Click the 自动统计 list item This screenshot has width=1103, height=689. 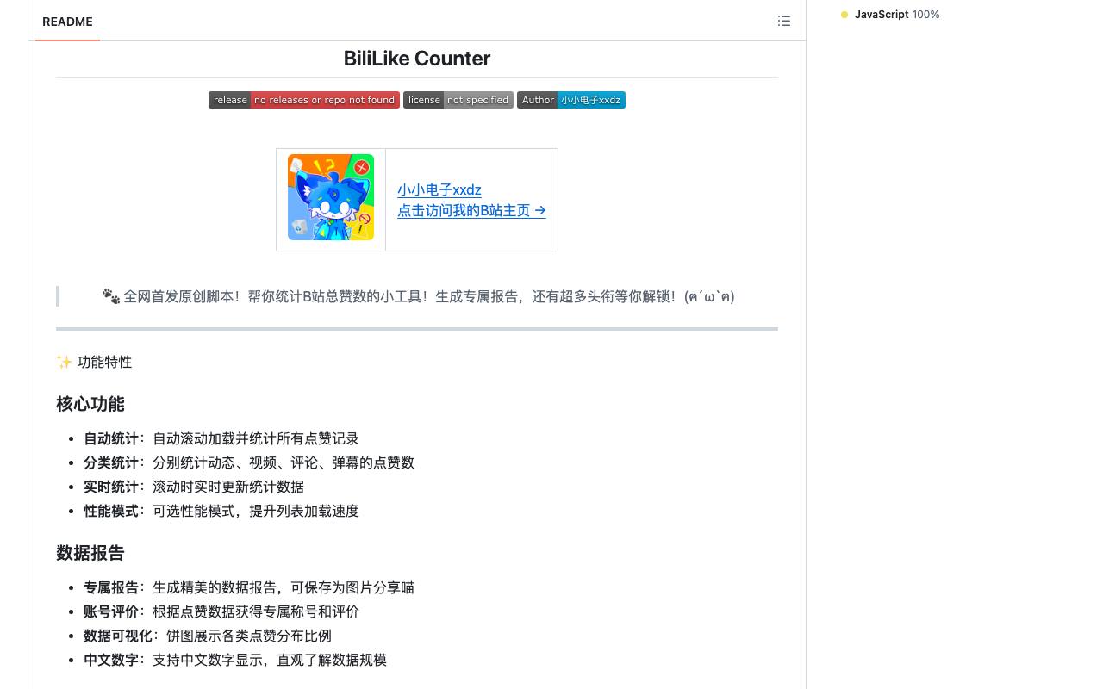pyautogui.click(x=221, y=438)
